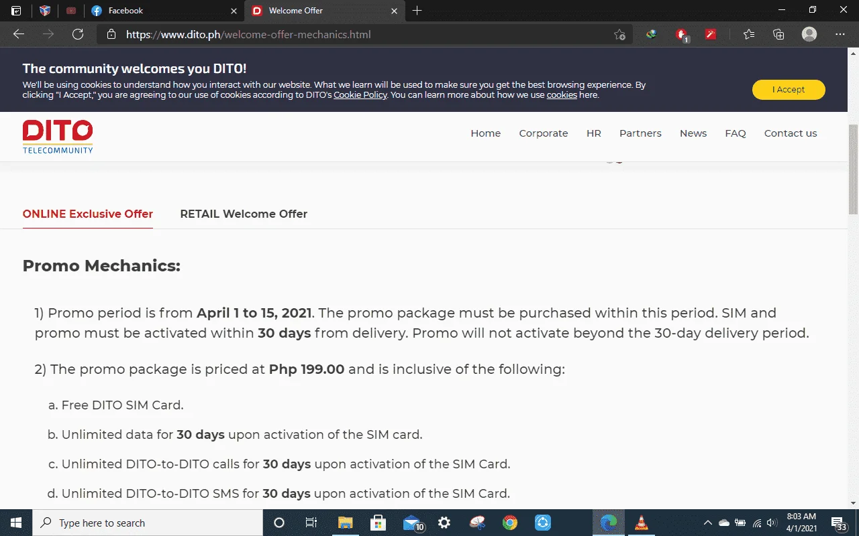Open Windows Settings gear on taskbar
Screen dimensions: 859x536
(444, 523)
